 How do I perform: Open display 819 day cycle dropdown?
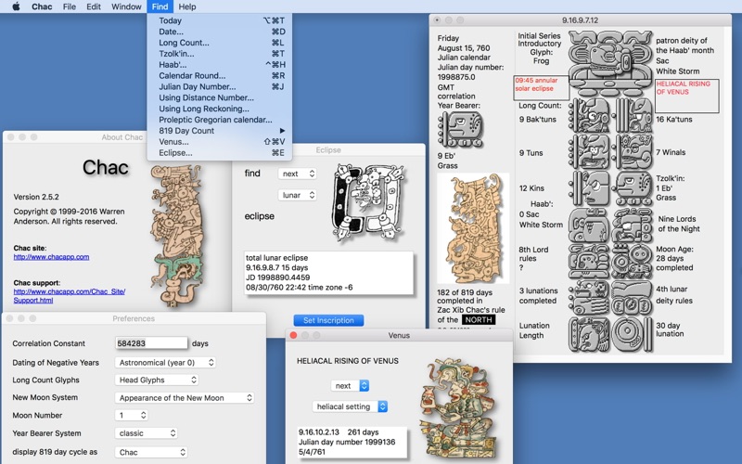point(151,452)
